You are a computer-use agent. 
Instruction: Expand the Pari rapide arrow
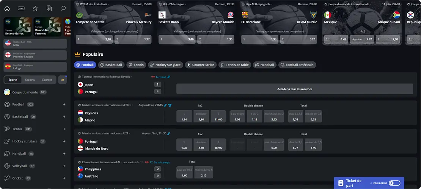(x=371, y=183)
